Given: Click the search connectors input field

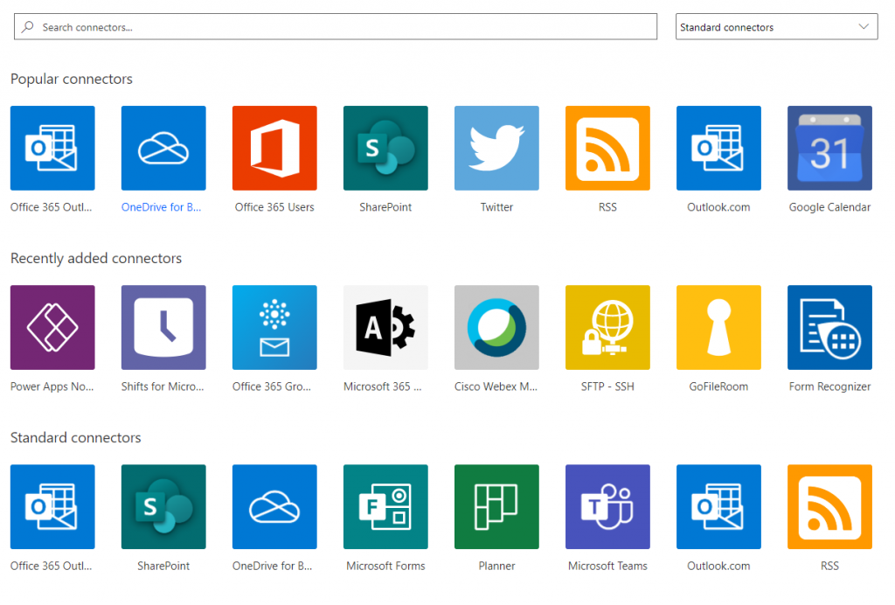Looking at the screenshot, I should pos(336,27).
